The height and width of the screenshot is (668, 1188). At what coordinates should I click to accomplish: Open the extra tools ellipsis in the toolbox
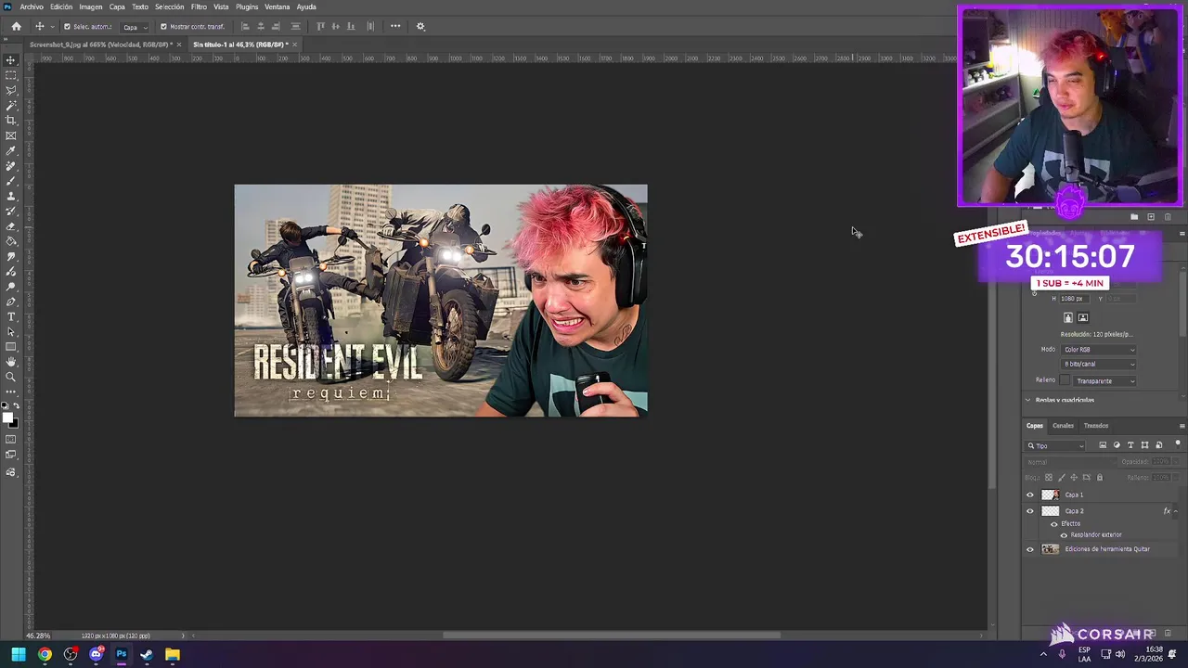pyautogui.click(x=11, y=392)
